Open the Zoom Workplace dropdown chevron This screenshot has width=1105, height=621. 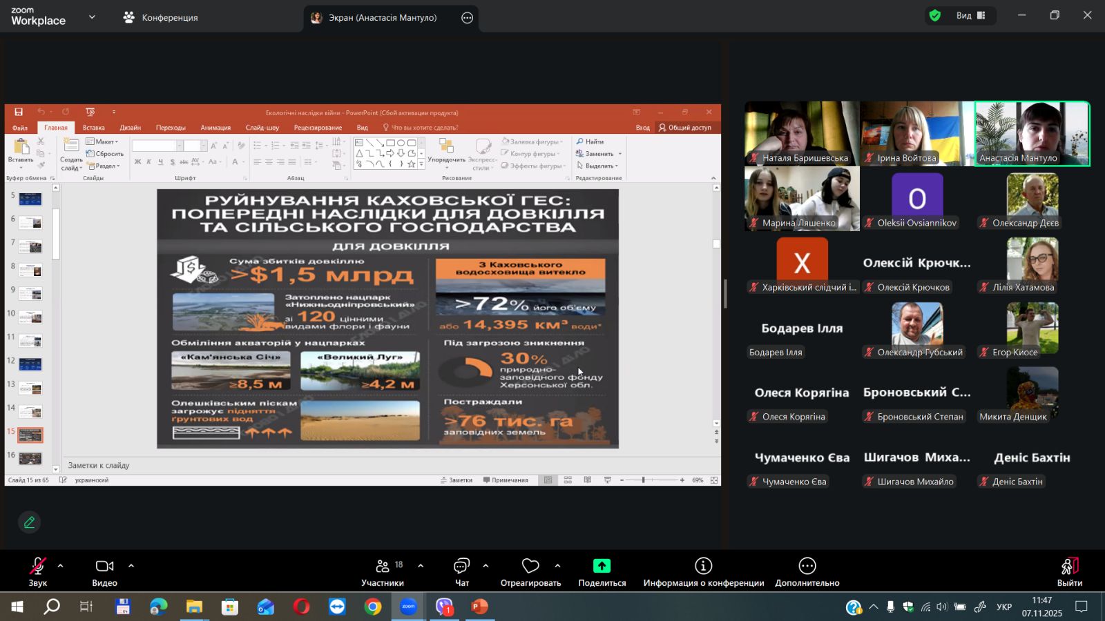[x=92, y=17]
